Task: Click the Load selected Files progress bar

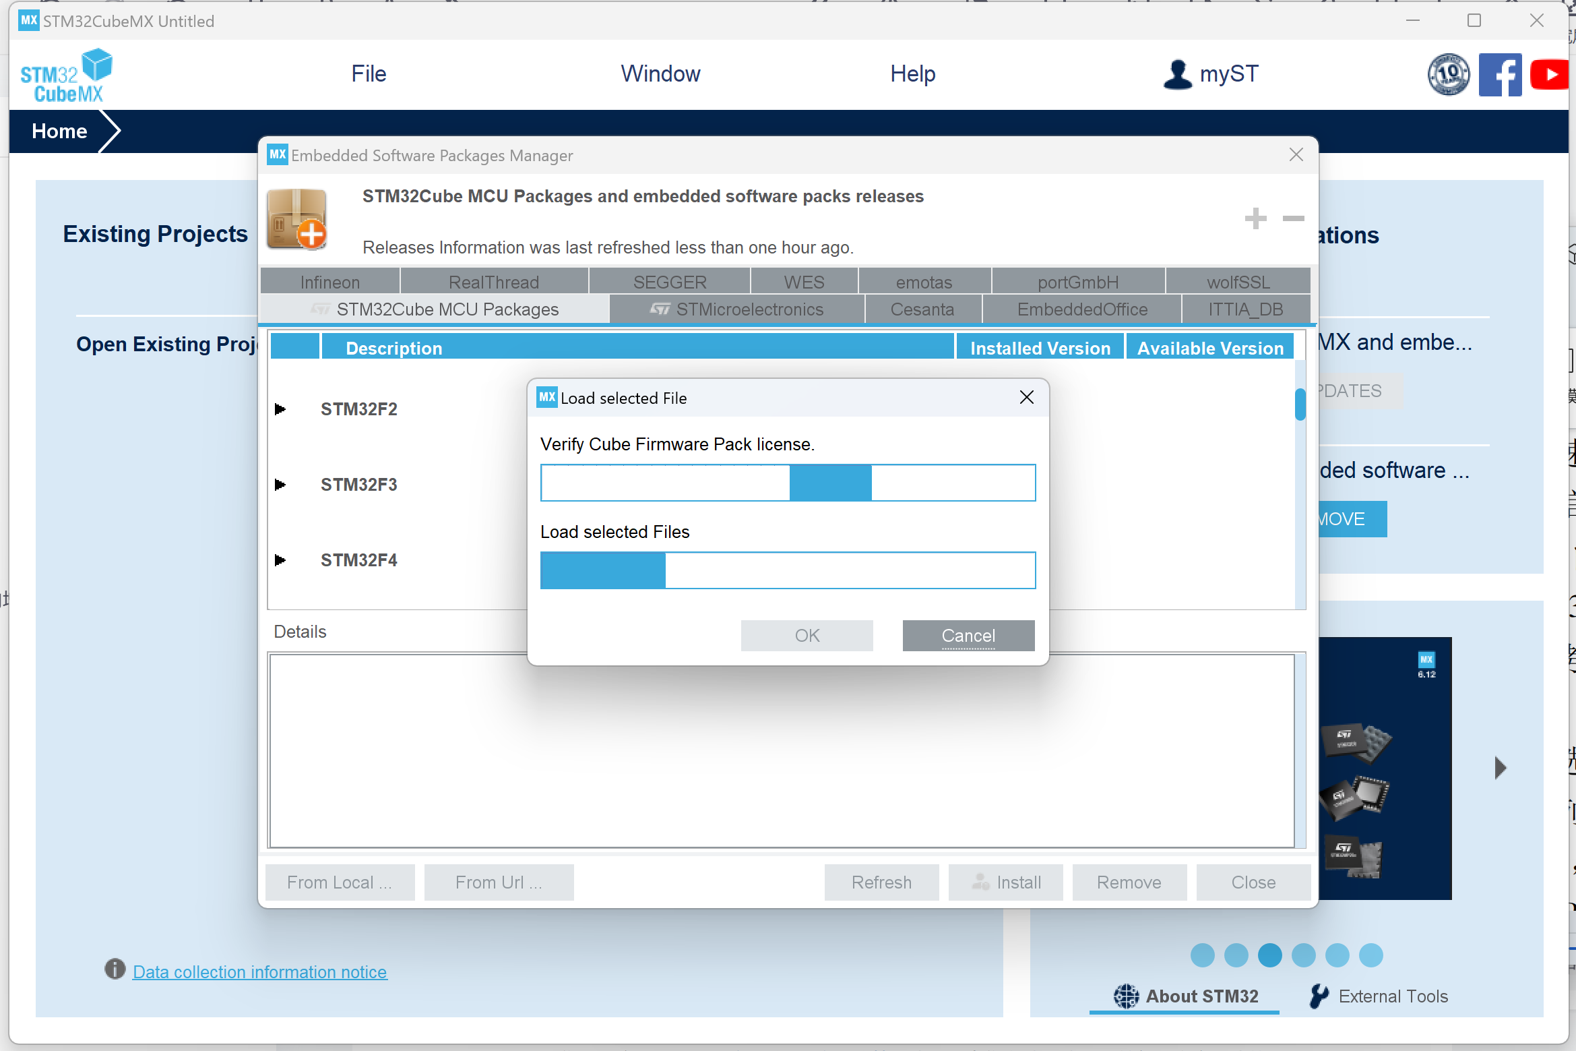Action: pos(788,570)
